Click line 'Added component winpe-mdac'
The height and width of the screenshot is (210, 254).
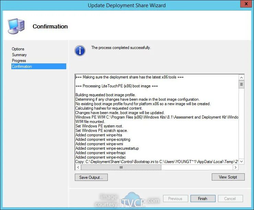[101, 157]
